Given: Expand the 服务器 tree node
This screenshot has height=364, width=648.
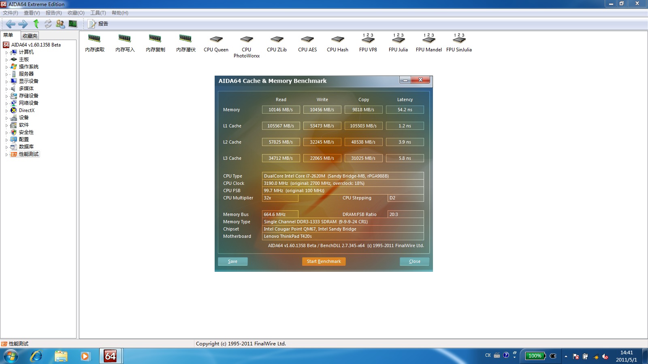Looking at the screenshot, I should (6, 74).
